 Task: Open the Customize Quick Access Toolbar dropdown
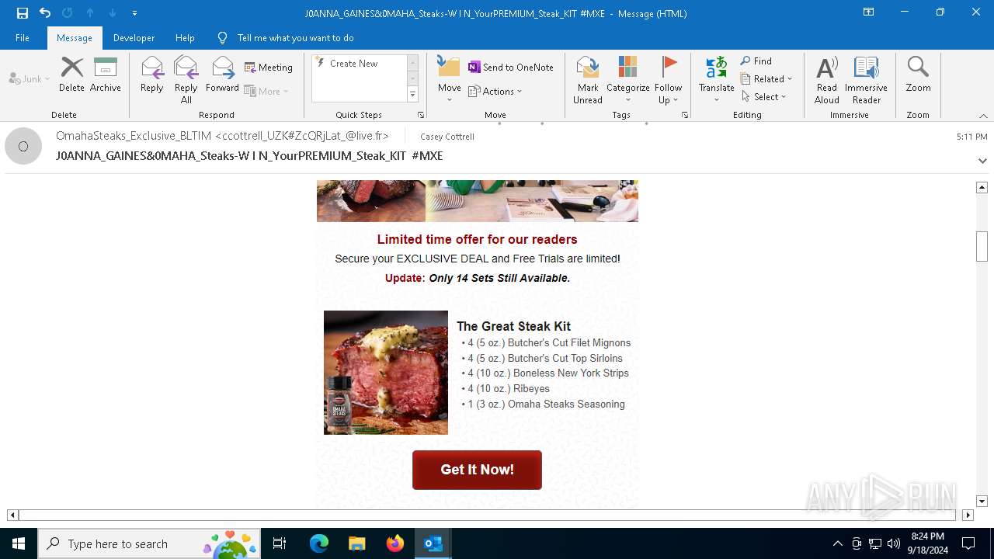[x=135, y=13]
